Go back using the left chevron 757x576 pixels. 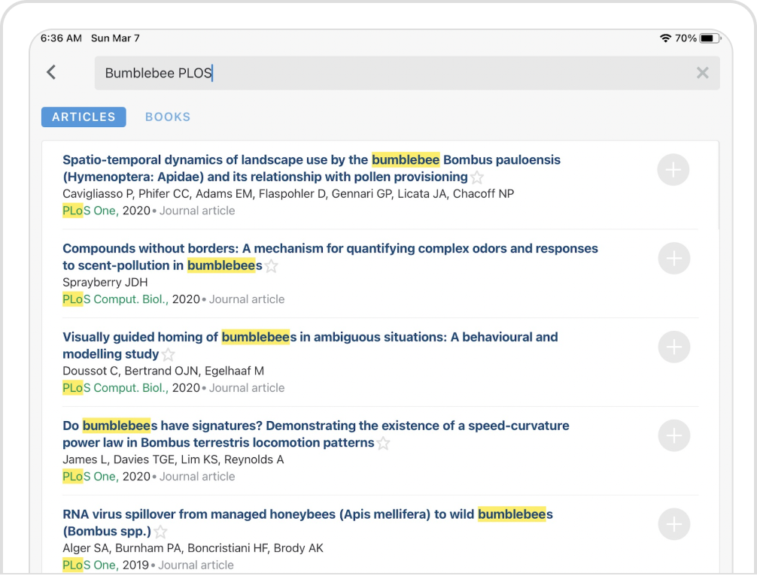pos(51,72)
